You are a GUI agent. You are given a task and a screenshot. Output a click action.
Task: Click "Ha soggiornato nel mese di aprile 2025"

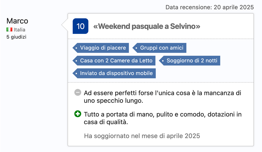point(142,136)
